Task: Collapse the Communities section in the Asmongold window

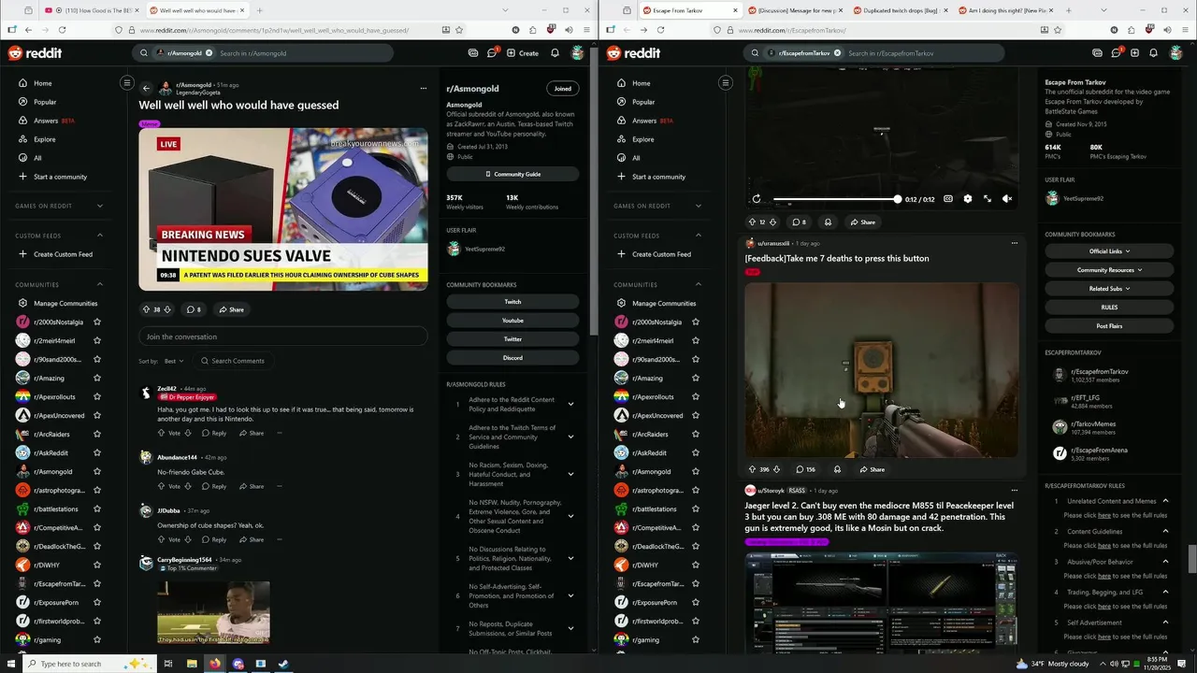Action: click(x=100, y=284)
